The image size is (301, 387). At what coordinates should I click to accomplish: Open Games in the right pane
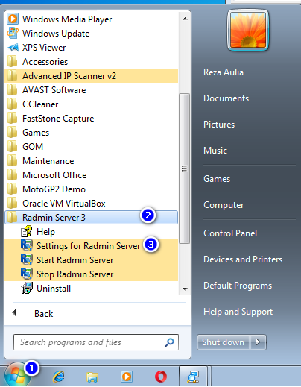[217, 179]
